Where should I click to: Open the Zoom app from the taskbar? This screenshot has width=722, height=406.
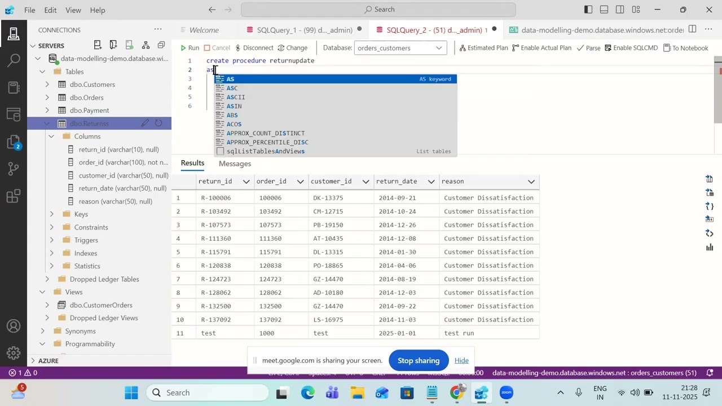507,392
